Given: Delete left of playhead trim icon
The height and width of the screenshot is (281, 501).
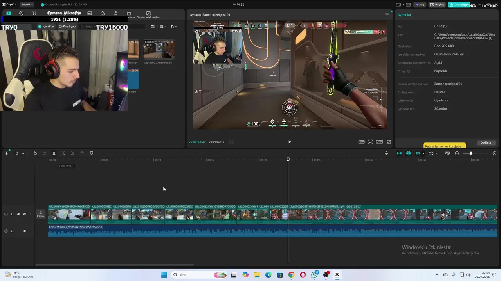Looking at the screenshot, I should [63, 153].
